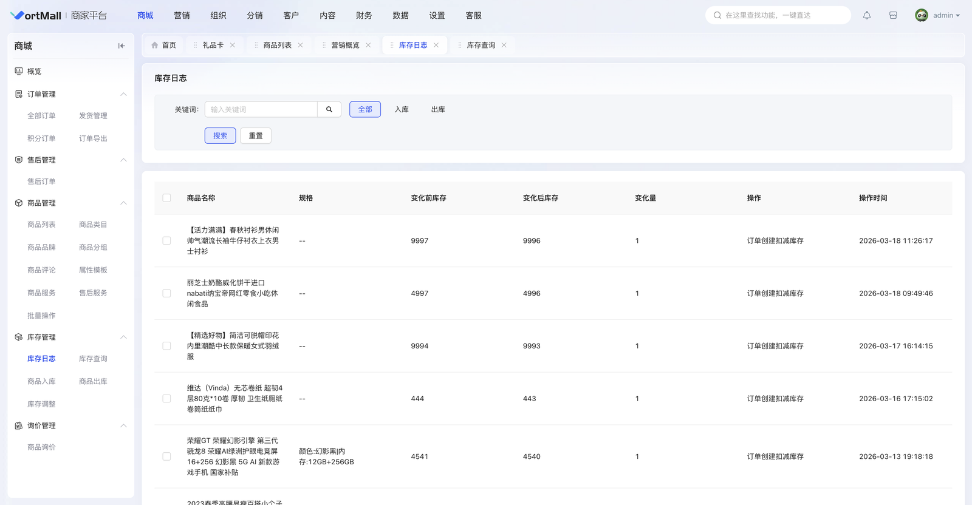Collapse the 订单管理 menu section
Image resolution: width=972 pixels, height=505 pixels.
click(x=123, y=94)
